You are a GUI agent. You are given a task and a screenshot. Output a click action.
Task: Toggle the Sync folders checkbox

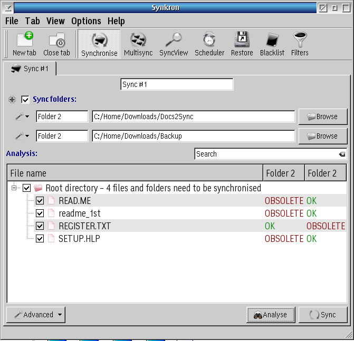(x=25, y=100)
